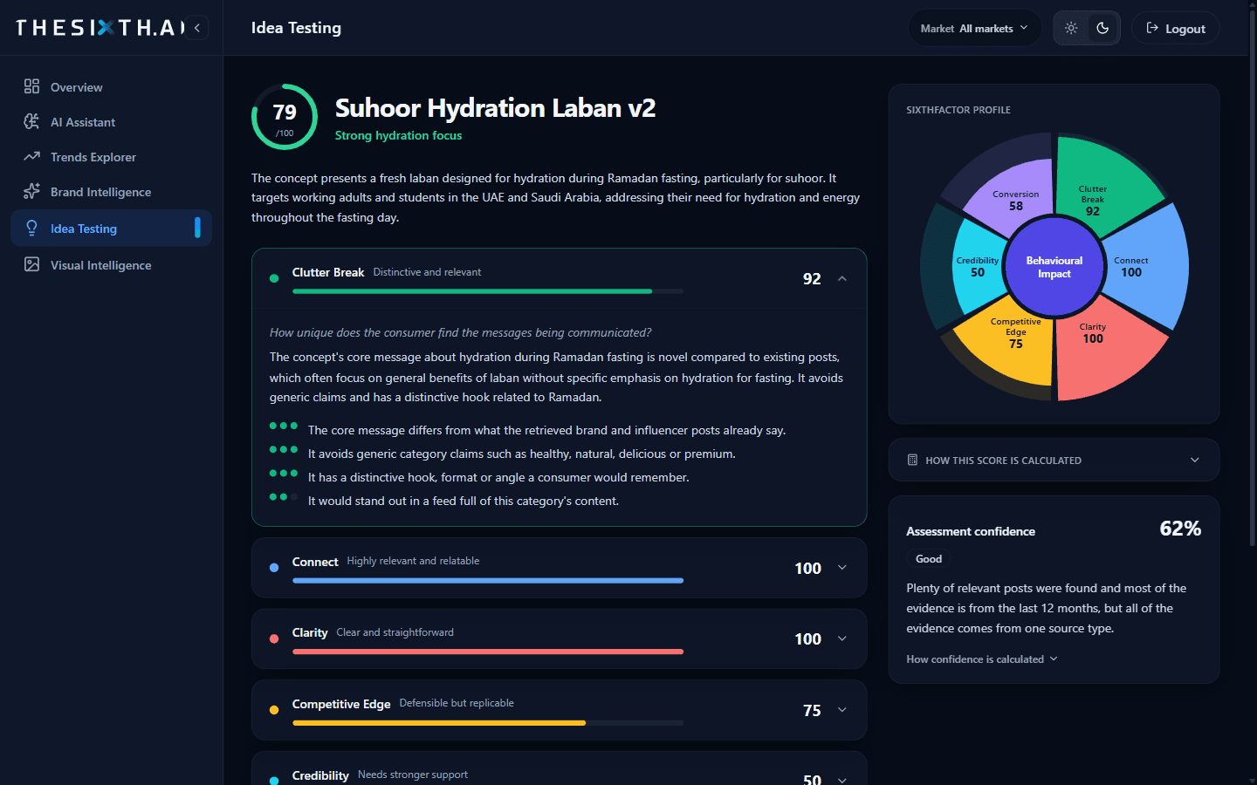Image resolution: width=1257 pixels, height=785 pixels.
Task: Collapse the Clutter Break section
Action: click(x=842, y=278)
